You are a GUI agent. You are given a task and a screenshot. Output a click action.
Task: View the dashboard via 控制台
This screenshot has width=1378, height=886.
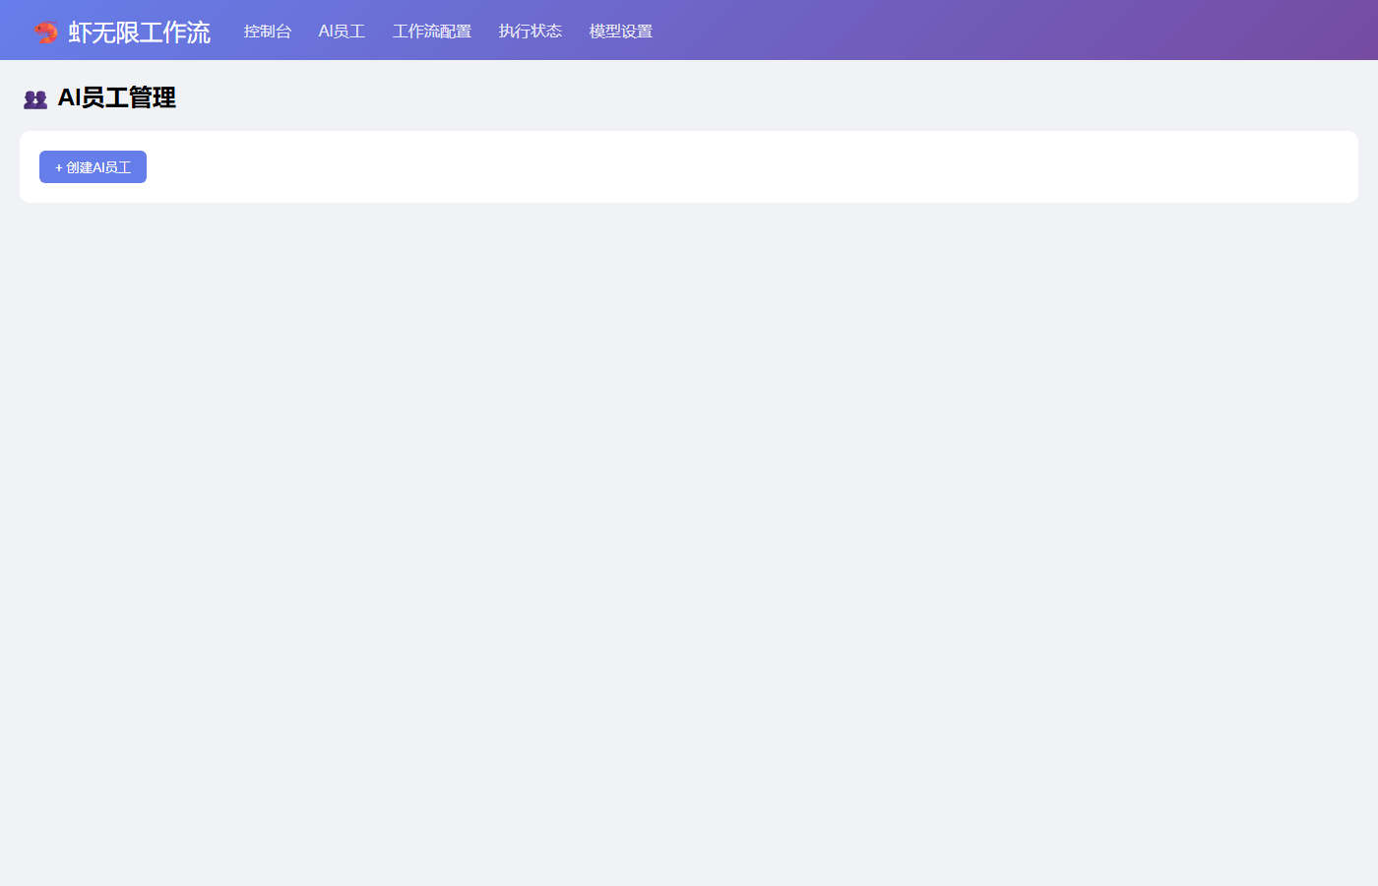[268, 32]
